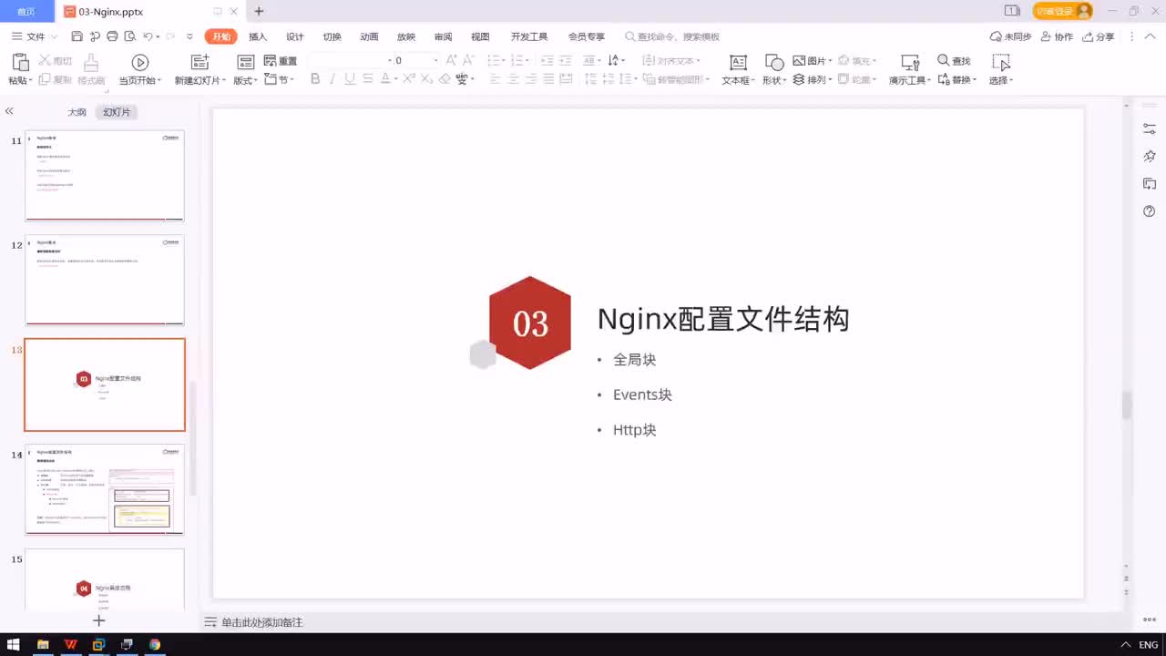This screenshot has width=1166, height=656.
Task: Switch to the Review (审阅) tab
Action: (443, 36)
